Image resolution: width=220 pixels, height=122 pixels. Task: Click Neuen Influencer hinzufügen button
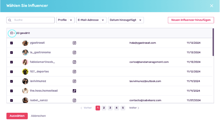pos(191,20)
